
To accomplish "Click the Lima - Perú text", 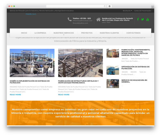I will (106, 23).
